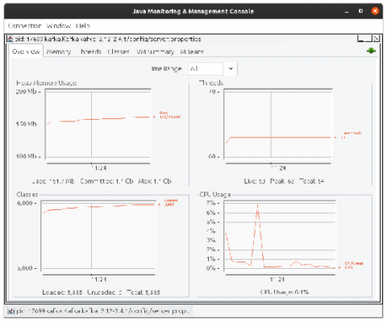Click the 'Unloaded: 0' classes text
Screen dimensions: 387x322
click(x=104, y=292)
